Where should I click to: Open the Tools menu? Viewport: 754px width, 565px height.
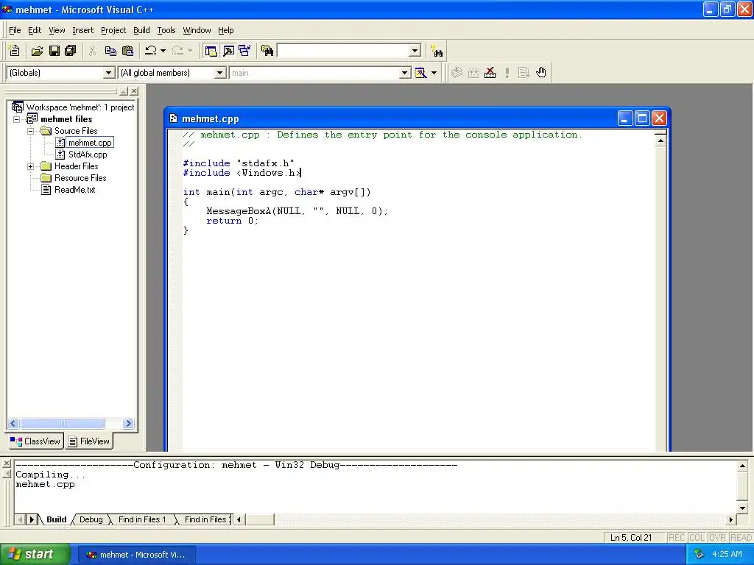click(166, 30)
